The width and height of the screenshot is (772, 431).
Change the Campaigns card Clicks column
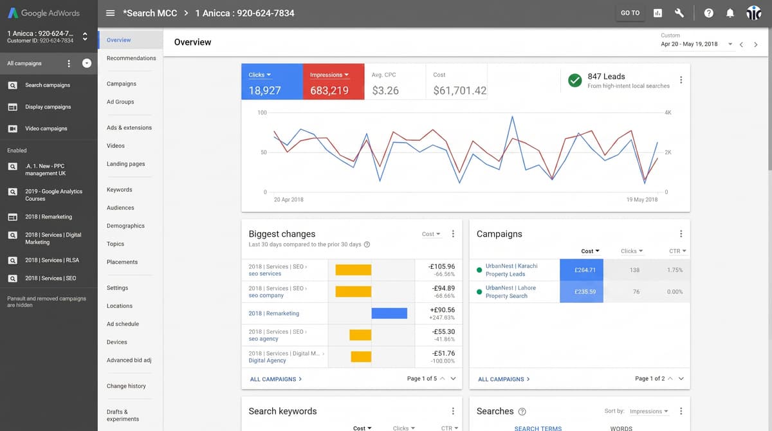click(632, 251)
